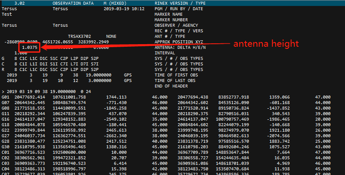Click the INTERVAL label
Image resolution: width=345 pixels, height=175 pixels.
click(165, 53)
